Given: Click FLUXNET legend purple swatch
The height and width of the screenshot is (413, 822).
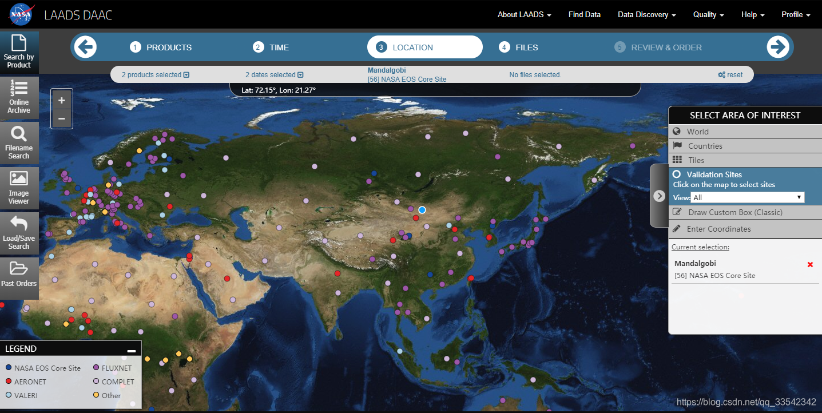Looking at the screenshot, I should (96, 368).
